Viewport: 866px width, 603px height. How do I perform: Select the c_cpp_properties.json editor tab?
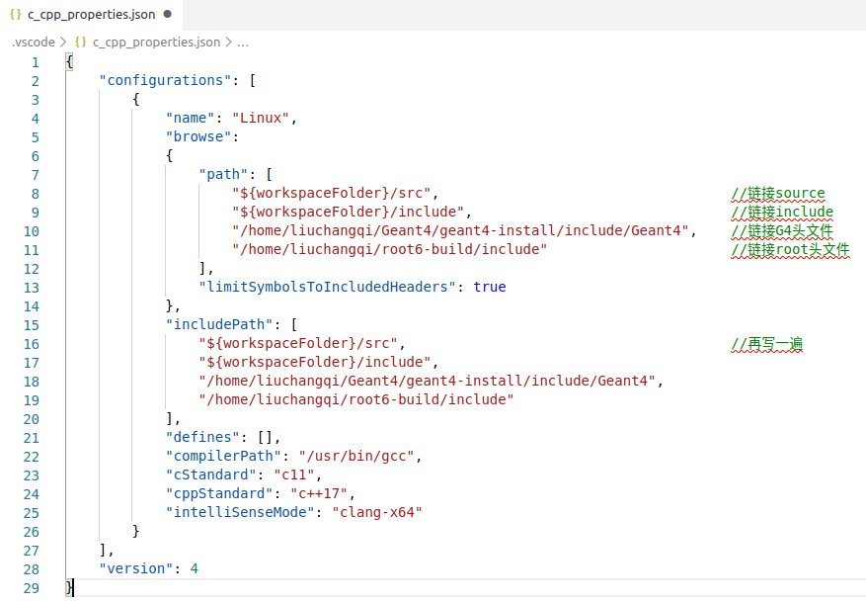click(x=91, y=15)
